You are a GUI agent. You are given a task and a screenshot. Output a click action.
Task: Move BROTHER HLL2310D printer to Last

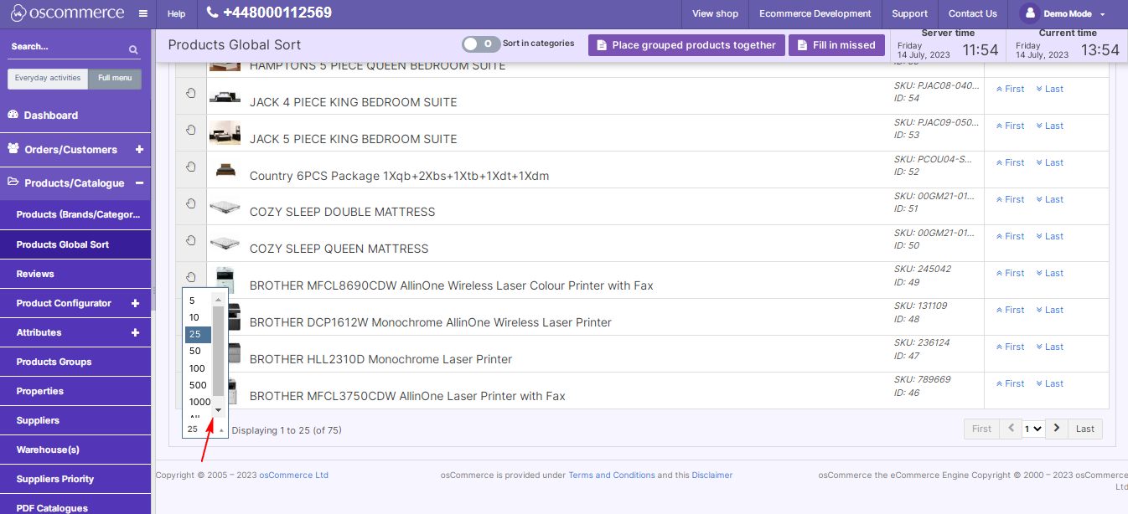(x=1049, y=347)
